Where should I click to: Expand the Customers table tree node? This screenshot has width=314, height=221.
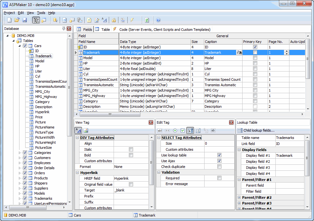[x=20, y=158]
